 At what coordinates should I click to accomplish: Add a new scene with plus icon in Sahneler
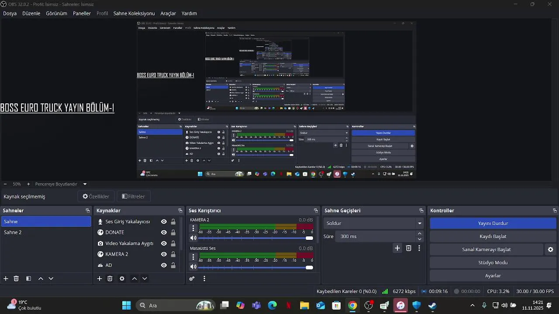(x=6, y=279)
